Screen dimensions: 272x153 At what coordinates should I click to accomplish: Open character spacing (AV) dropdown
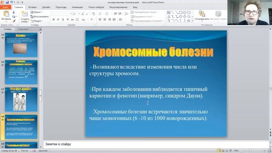pos(78,20)
